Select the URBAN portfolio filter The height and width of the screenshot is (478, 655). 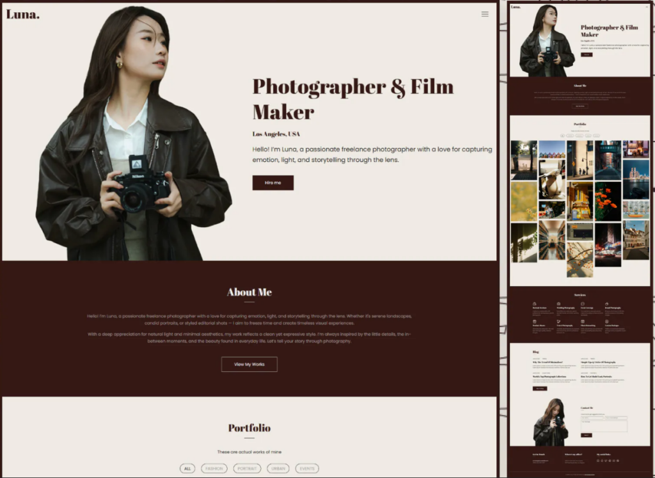click(x=278, y=468)
